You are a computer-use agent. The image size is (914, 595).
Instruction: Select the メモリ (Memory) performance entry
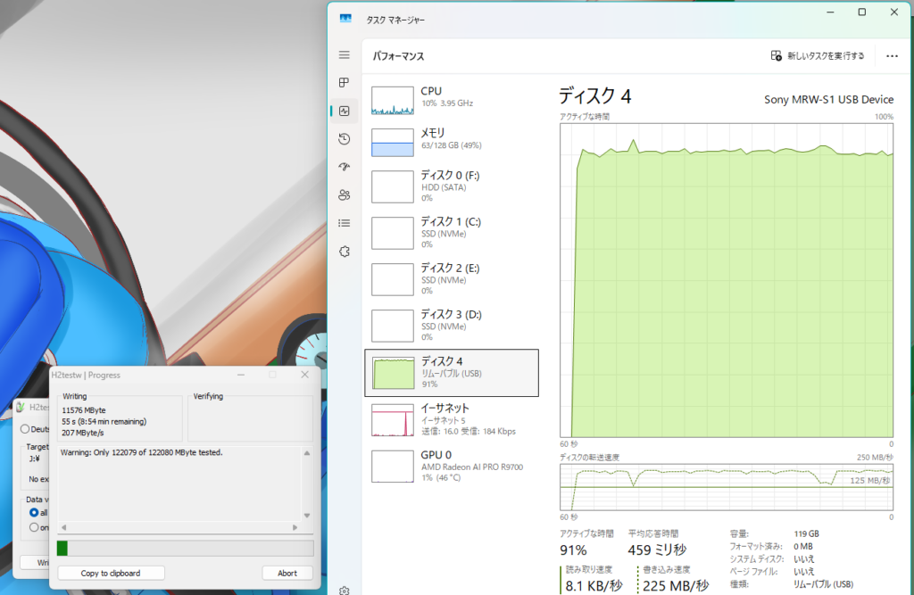[453, 141]
